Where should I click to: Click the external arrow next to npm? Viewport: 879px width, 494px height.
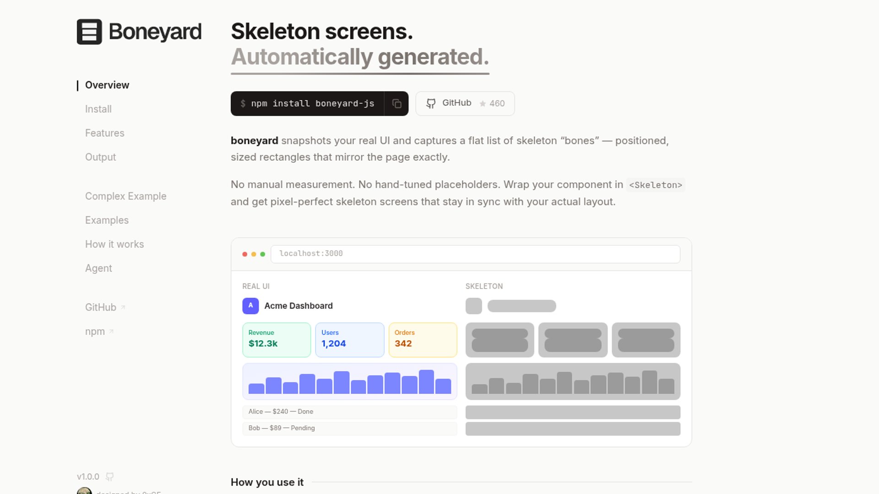(x=111, y=331)
